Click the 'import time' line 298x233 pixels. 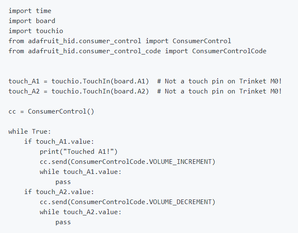tap(30, 10)
